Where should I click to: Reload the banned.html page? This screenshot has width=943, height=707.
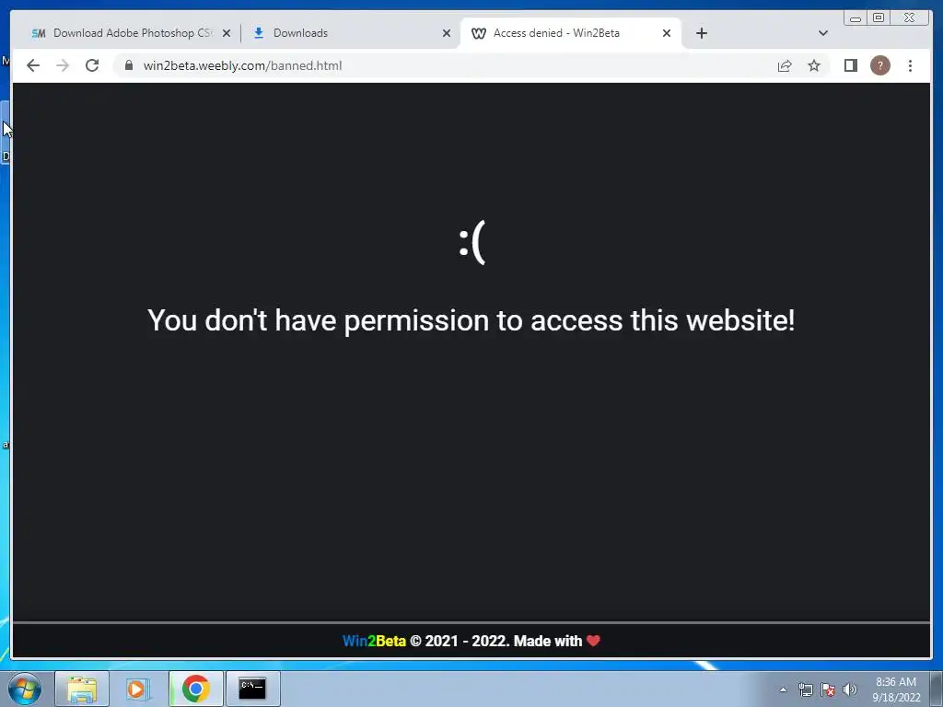(x=92, y=65)
